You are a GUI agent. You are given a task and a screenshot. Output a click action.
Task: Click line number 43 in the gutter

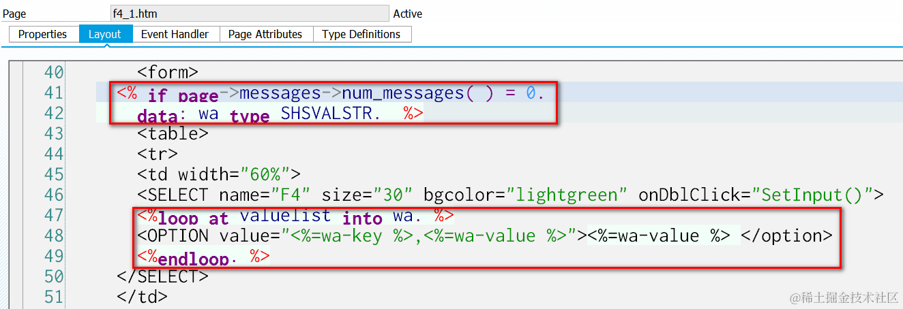[x=53, y=133]
